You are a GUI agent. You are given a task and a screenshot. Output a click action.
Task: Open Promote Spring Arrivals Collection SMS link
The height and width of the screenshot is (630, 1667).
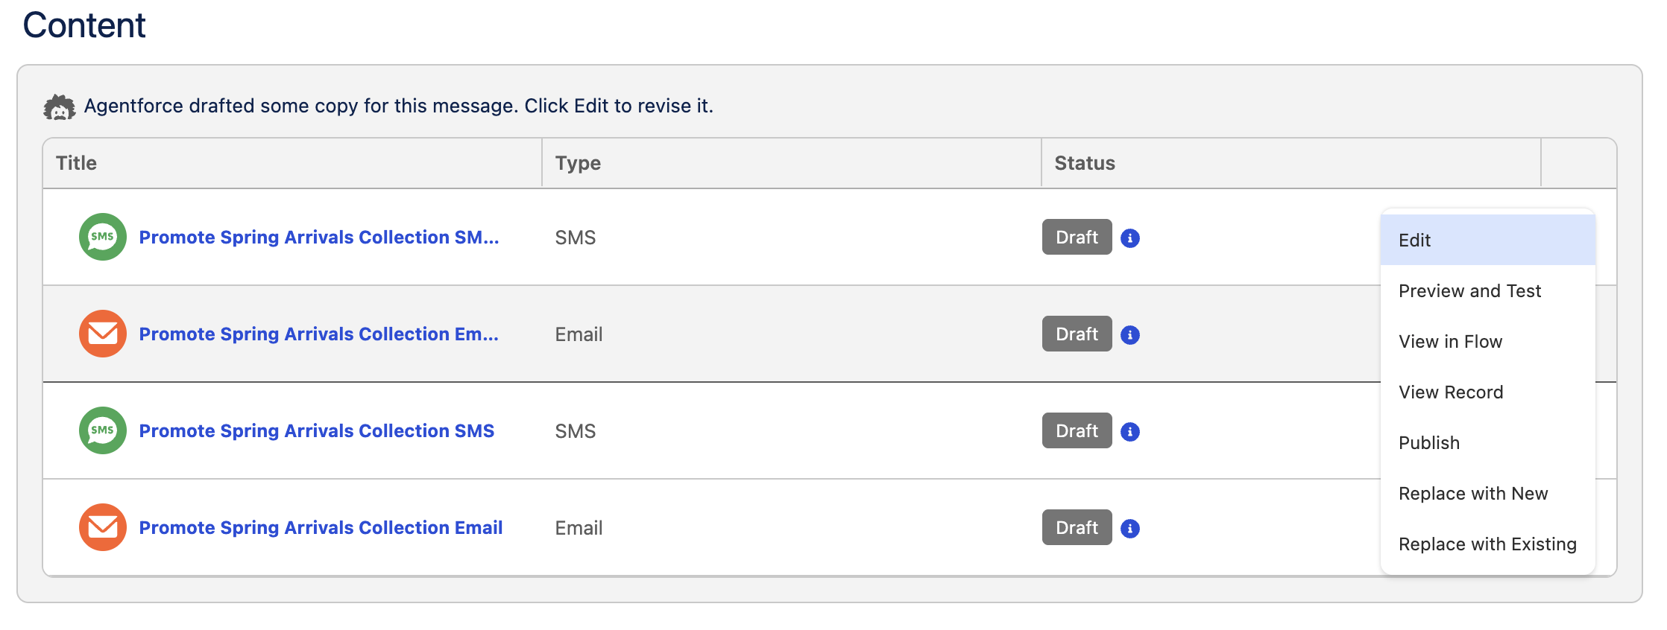[x=316, y=430]
